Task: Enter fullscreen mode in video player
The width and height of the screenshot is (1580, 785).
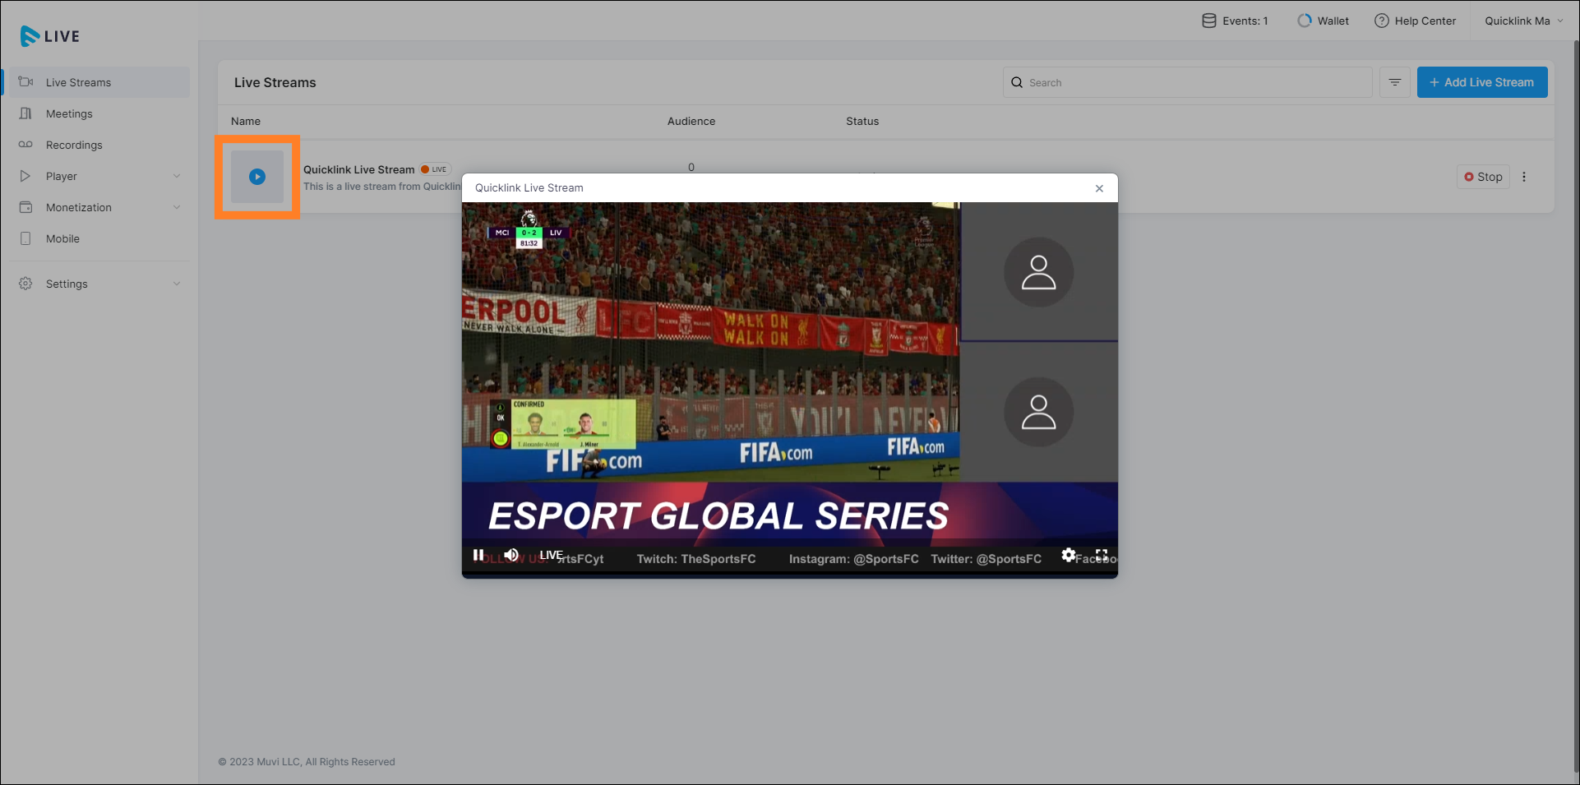Action: pyautogui.click(x=1102, y=556)
